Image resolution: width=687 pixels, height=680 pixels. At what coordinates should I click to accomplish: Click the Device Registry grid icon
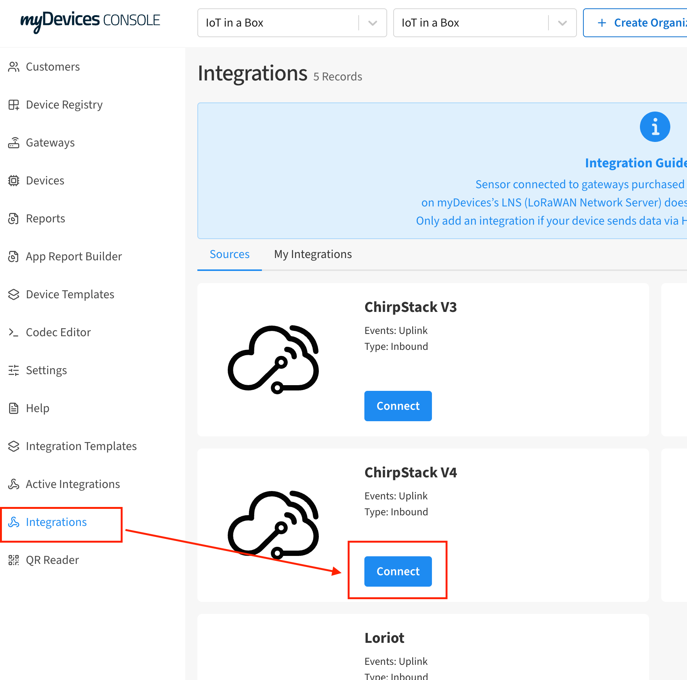click(x=14, y=105)
